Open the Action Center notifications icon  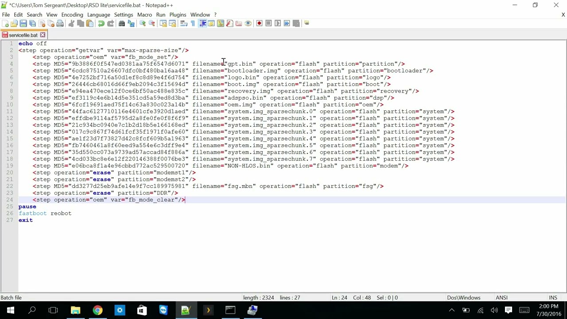click(x=509, y=310)
